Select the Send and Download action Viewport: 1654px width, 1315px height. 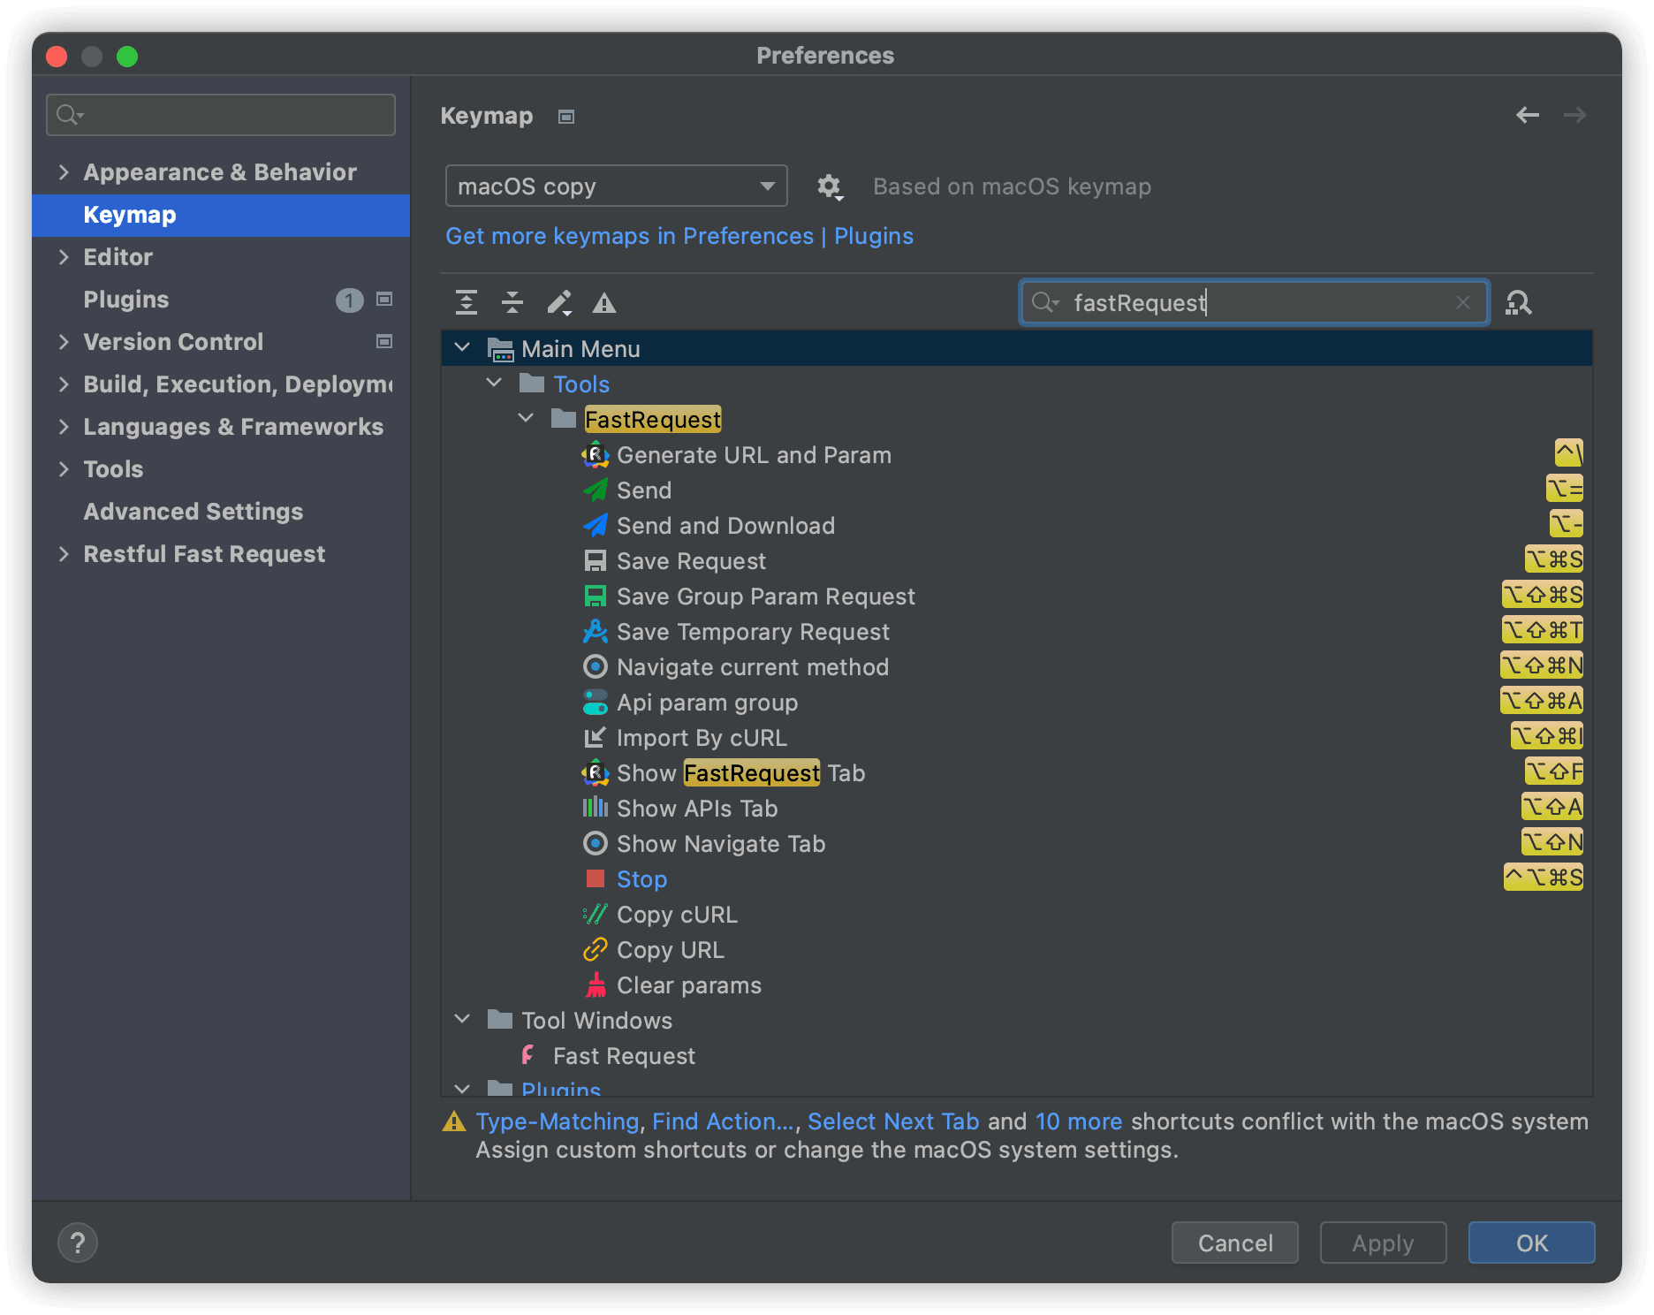click(725, 526)
